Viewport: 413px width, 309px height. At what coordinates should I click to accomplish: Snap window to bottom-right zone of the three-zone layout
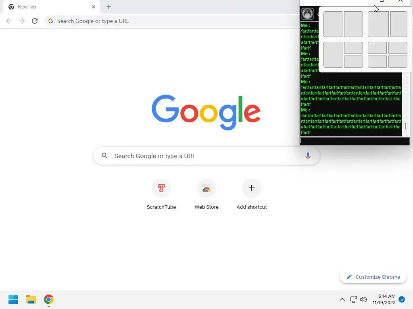(x=353, y=62)
